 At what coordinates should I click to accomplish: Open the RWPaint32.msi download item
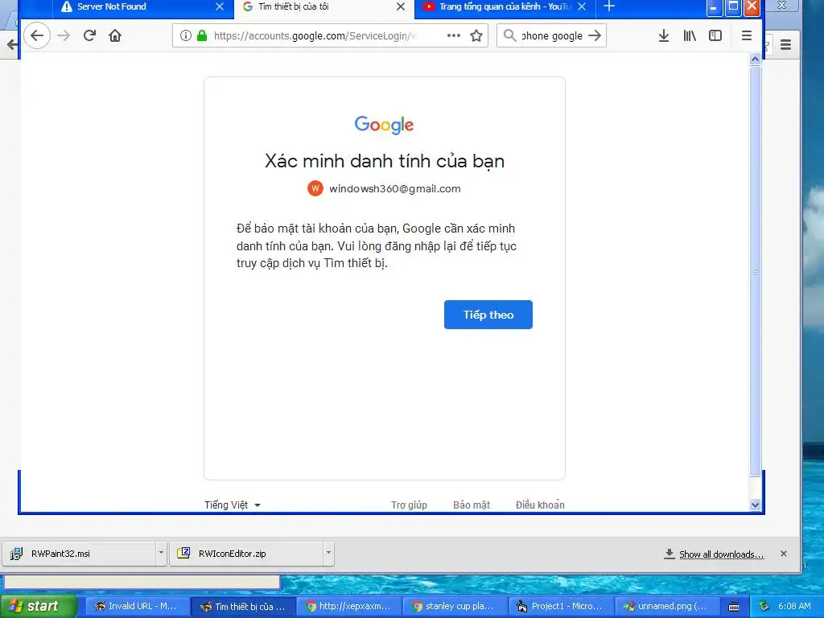[x=79, y=554]
